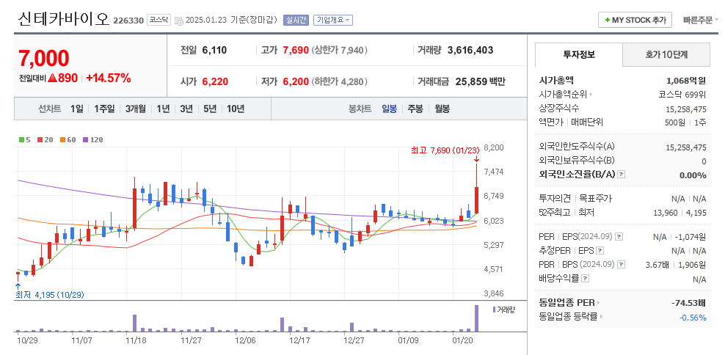The height and width of the screenshot is (355, 725).
Task: Open the 배당수익률 help icon
Action: pyautogui.click(x=586, y=279)
